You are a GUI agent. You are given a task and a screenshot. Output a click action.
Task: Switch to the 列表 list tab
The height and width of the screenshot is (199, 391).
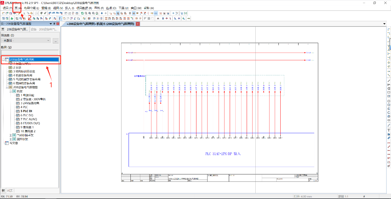click(10, 191)
